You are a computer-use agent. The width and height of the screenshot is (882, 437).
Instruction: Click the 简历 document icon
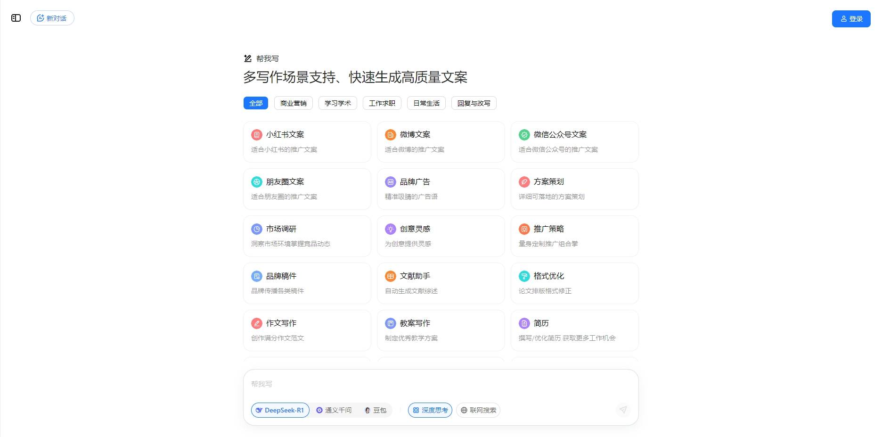click(524, 323)
